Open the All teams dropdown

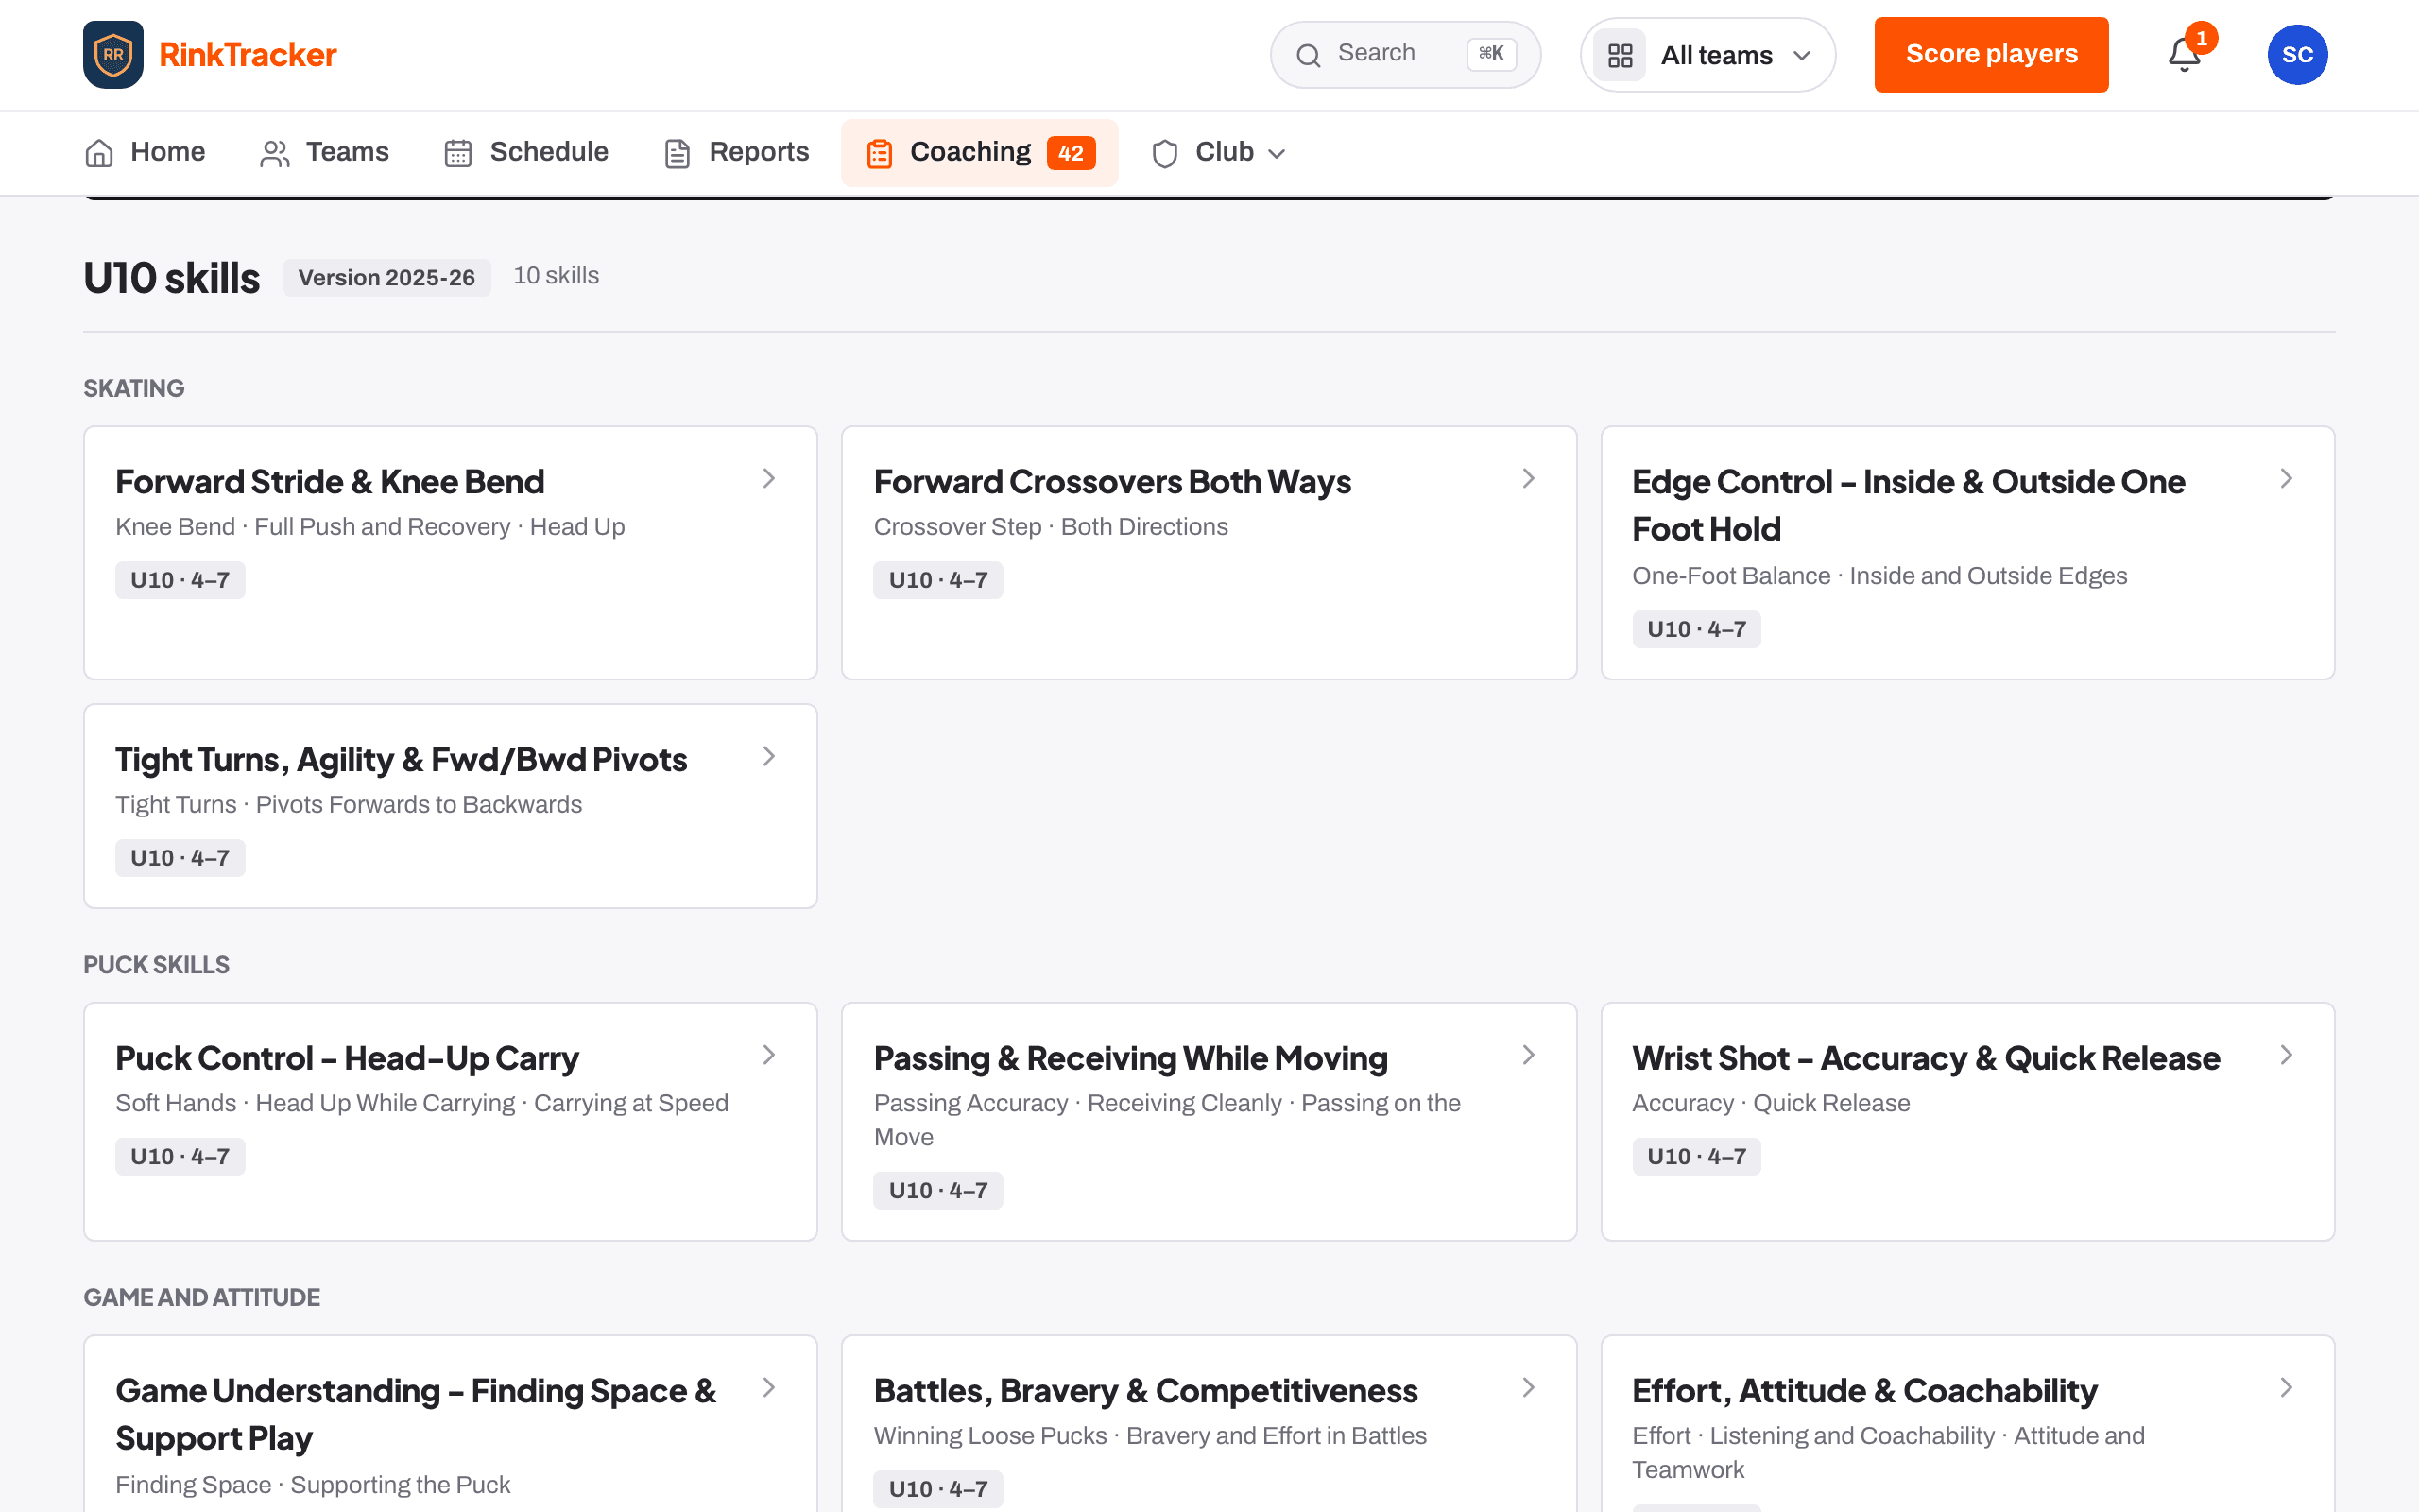click(1707, 55)
